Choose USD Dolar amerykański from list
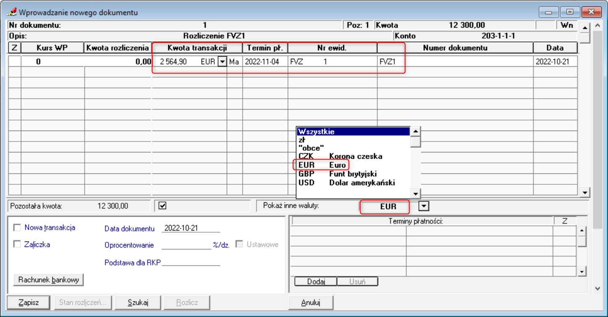This screenshot has width=608, height=317. 353,183
